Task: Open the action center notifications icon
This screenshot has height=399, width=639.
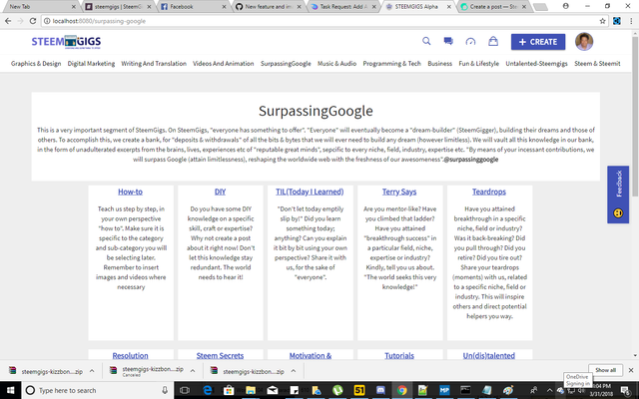Action: (627, 390)
